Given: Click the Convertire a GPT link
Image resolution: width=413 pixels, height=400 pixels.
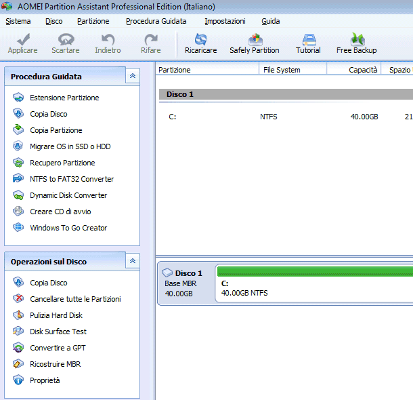Looking at the screenshot, I should (x=58, y=348).
